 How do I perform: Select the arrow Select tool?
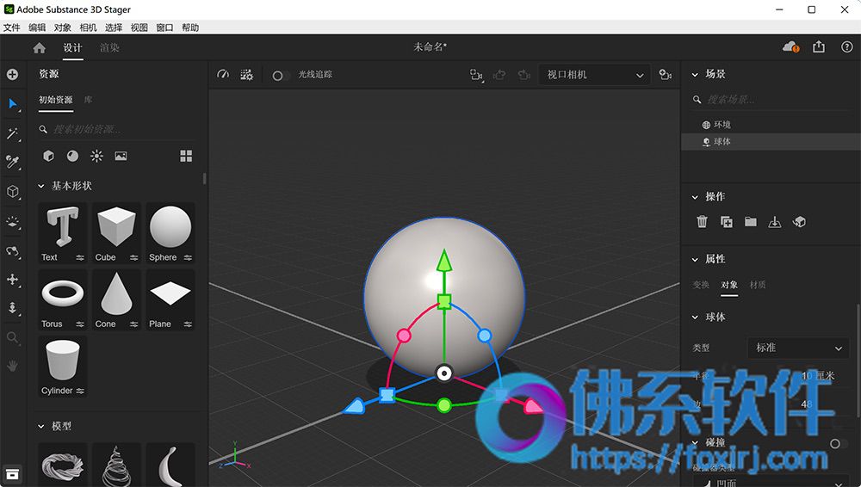tap(13, 104)
